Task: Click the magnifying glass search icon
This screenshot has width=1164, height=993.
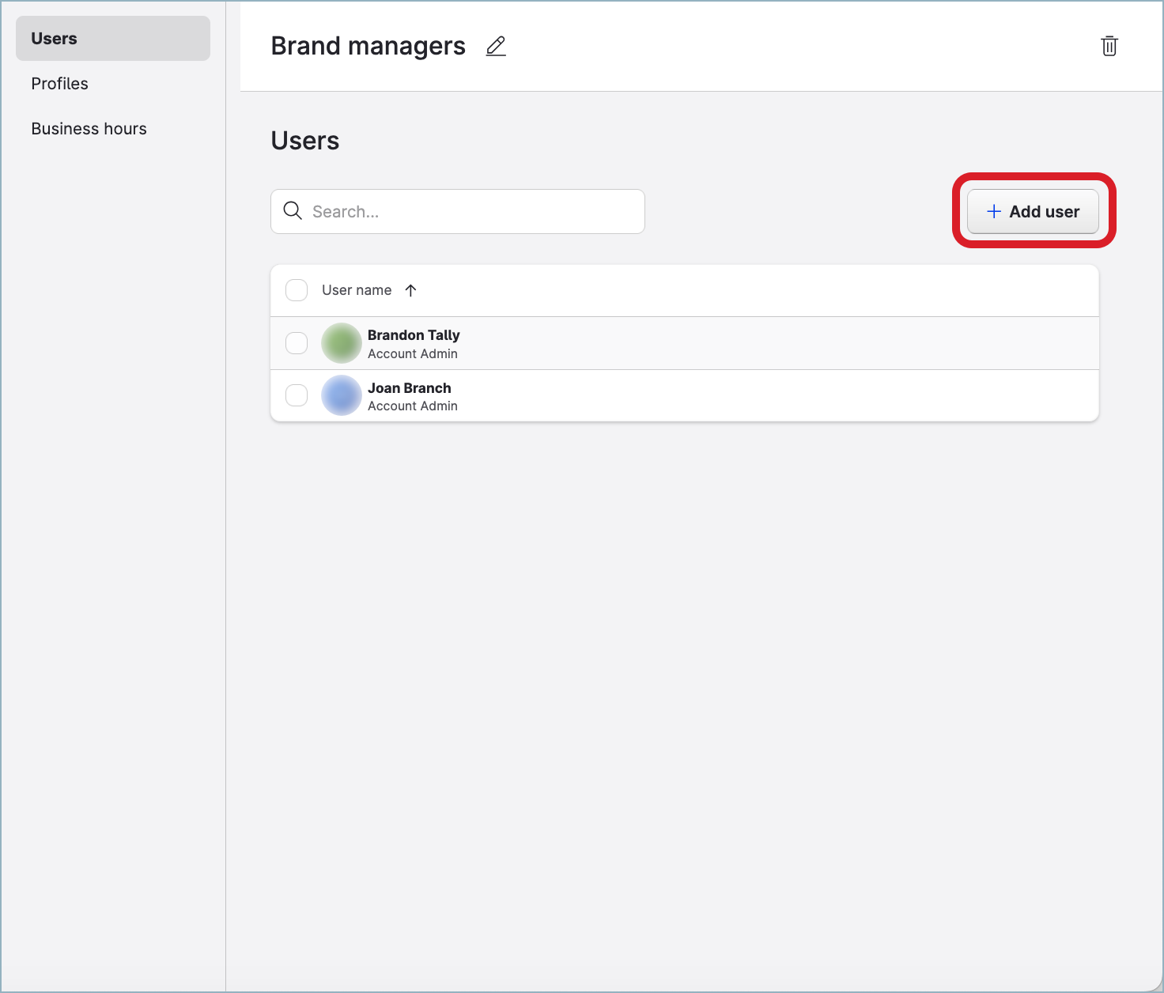Action: click(293, 211)
